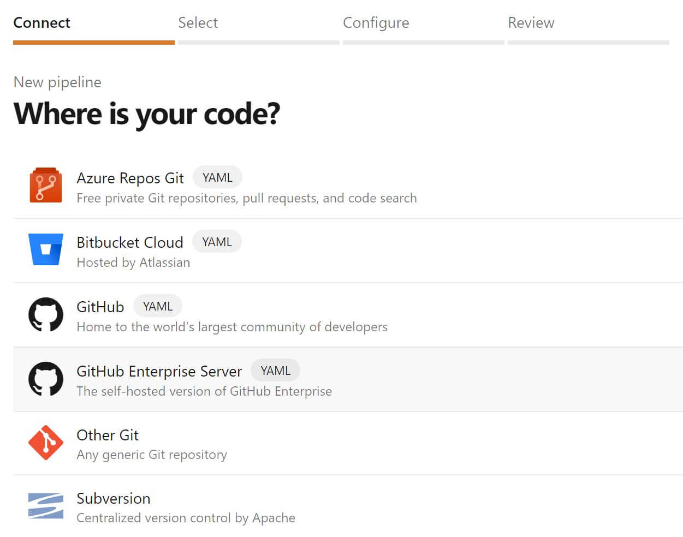The height and width of the screenshot is (537, 683).
Task: Click 'Free private Git repositories, pull requests' description
Action: pos(247,198)
